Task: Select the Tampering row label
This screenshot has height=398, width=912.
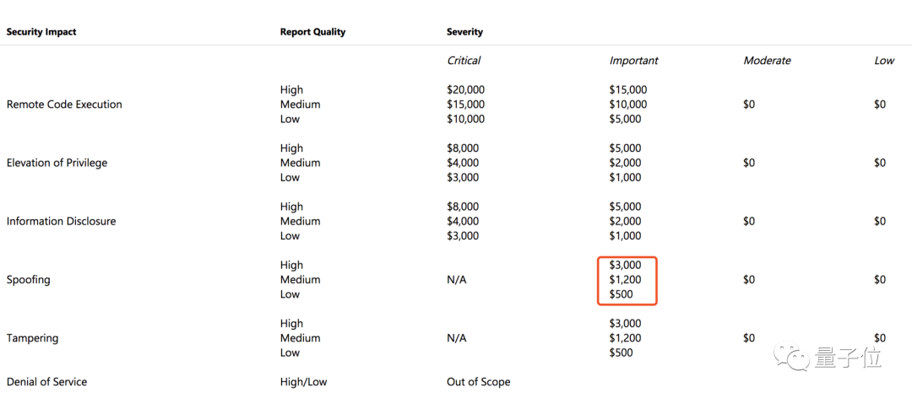Action: pyautogui.click(x=32, y=338)
